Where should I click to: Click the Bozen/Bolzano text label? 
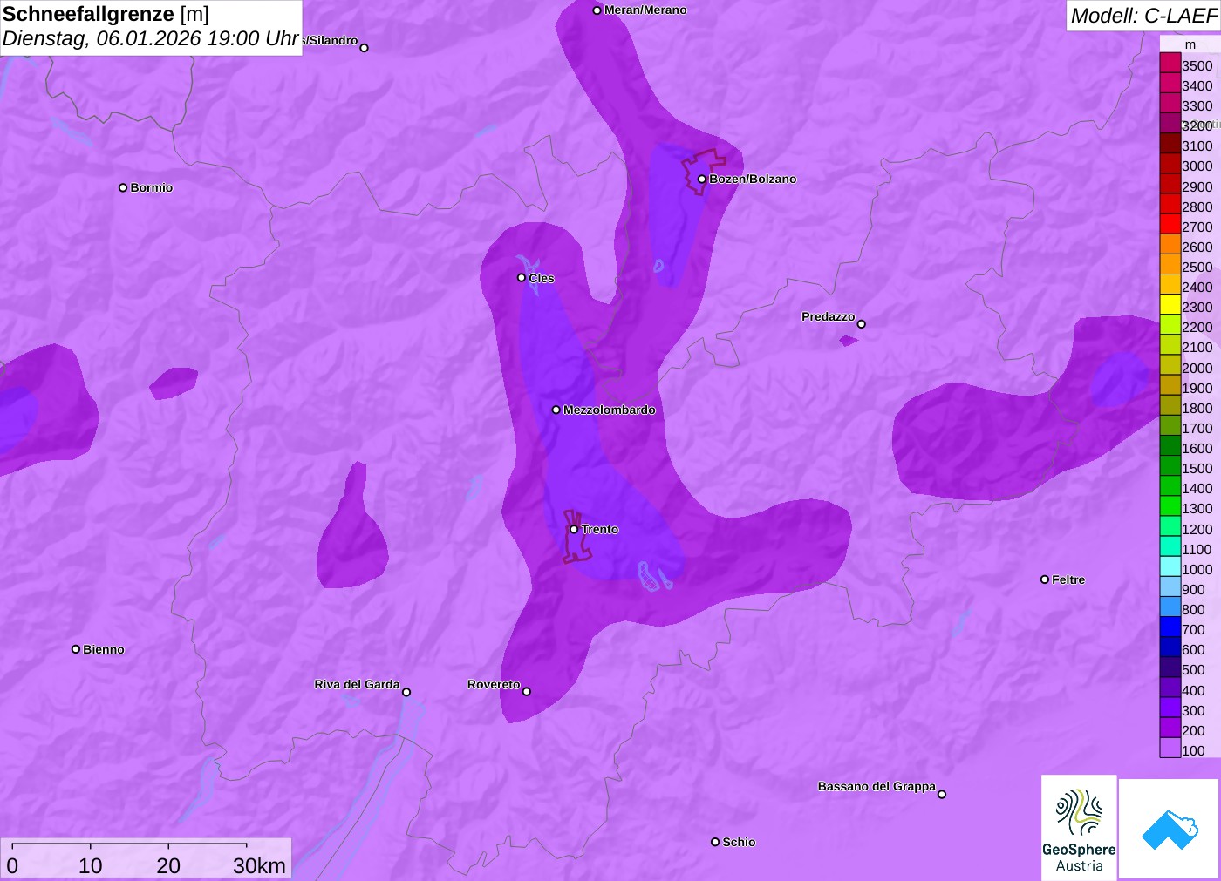click(x=753, y=179)
